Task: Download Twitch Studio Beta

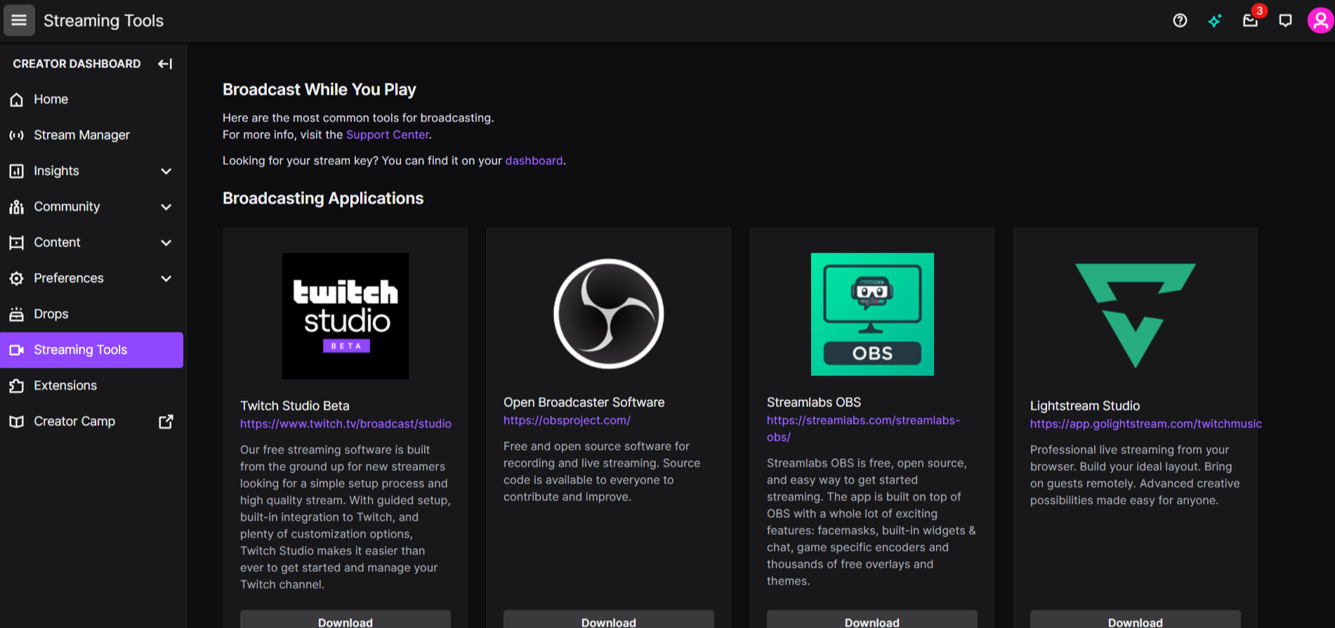Action: point(346,620)
